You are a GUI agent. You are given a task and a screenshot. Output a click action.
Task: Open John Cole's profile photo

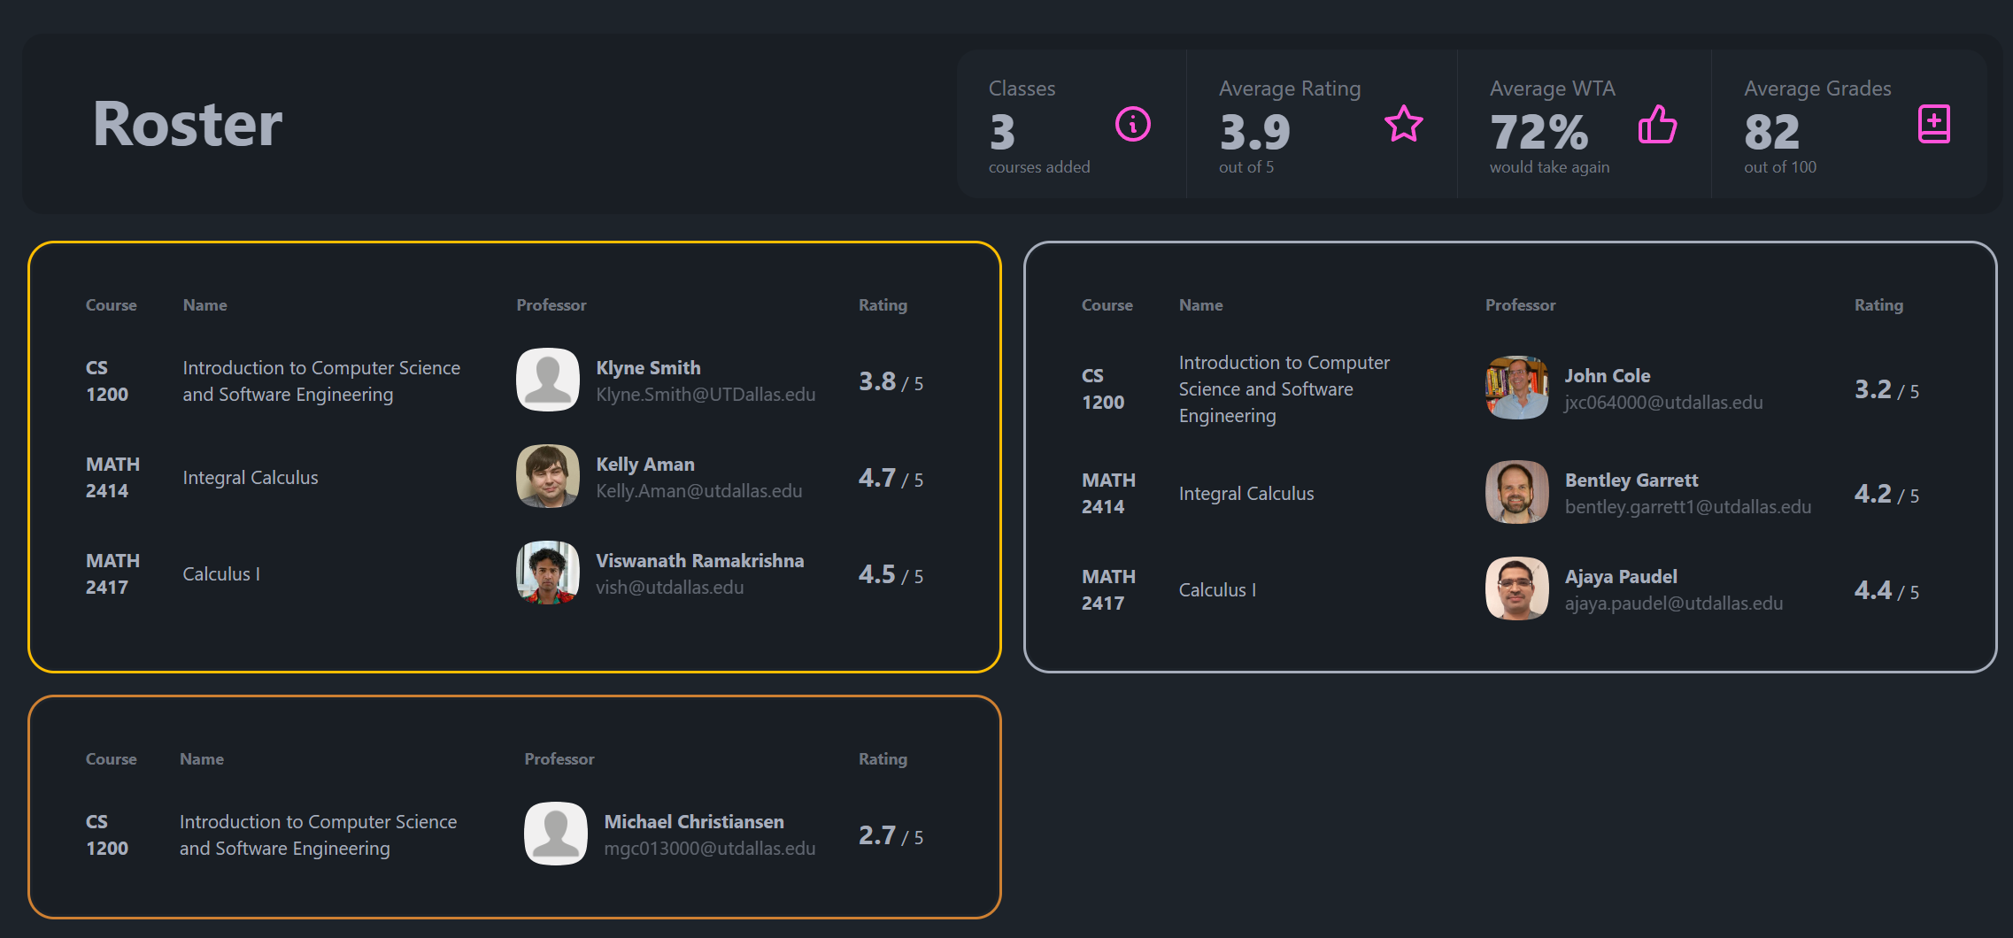click(x=1516, y=388)
